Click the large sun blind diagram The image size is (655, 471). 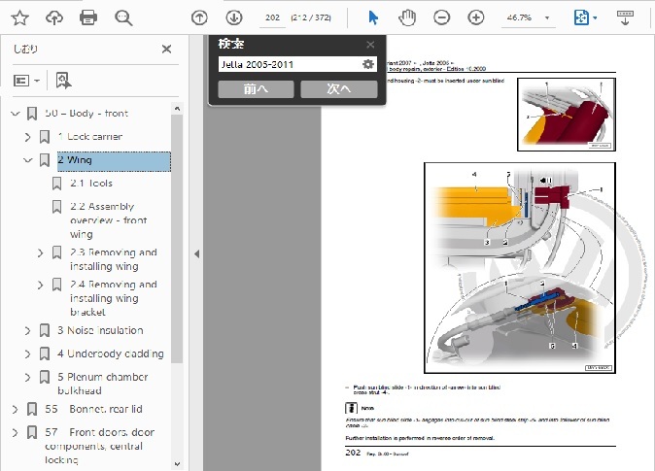coord(520,268)
